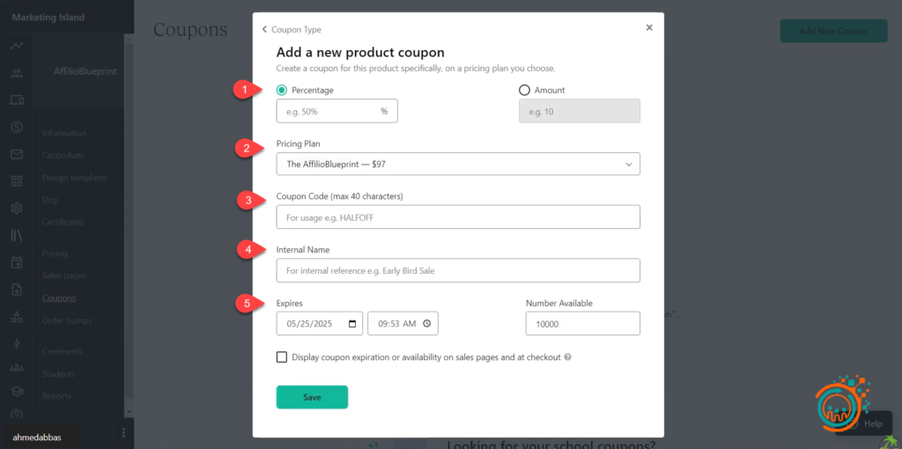Go back to Coupon Type
This screenshot has height=449, width=902.
(292, 29)
